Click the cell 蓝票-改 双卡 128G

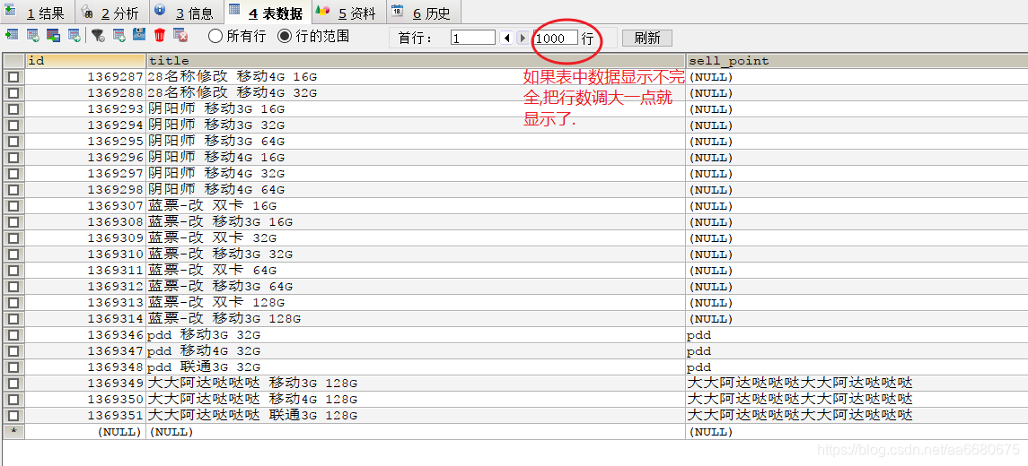click(x=416, y=303)
